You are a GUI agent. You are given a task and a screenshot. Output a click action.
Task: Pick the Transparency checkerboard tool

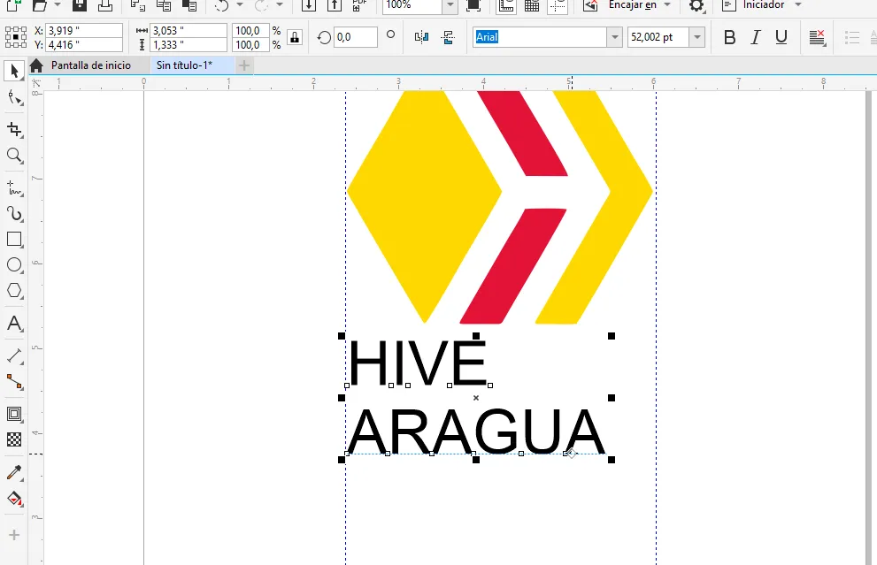click(14, 439)
